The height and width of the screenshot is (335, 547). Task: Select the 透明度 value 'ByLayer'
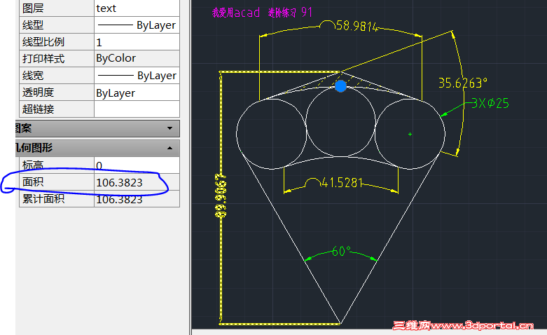point(116,93)
